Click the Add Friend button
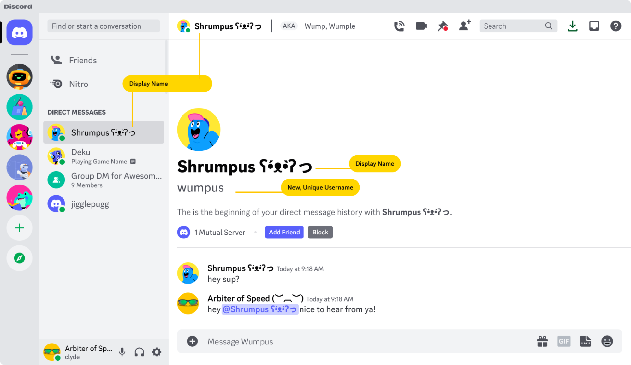The height and width of the screenshot is (365, 631). 284,232
